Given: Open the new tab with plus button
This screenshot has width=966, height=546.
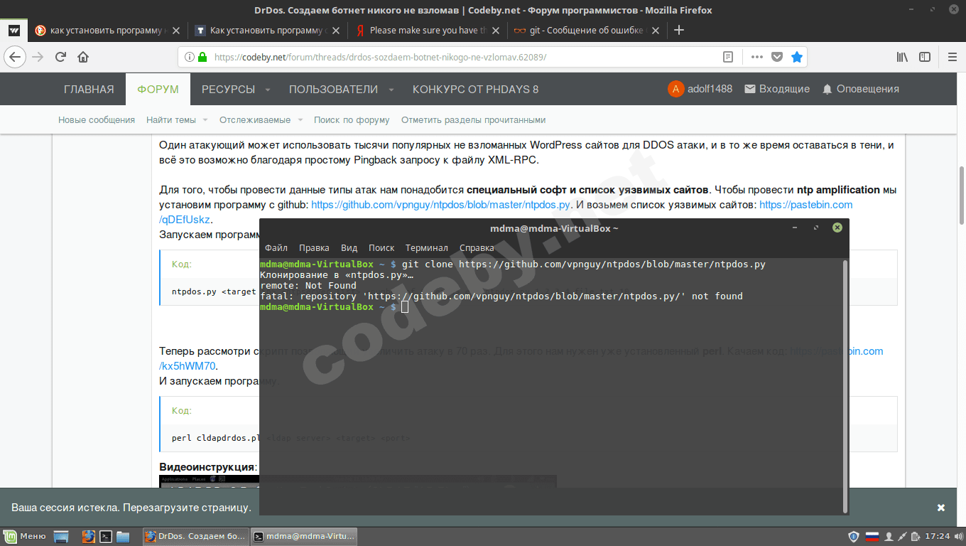Looking at the screenshot, I should (x=679, y=30).
